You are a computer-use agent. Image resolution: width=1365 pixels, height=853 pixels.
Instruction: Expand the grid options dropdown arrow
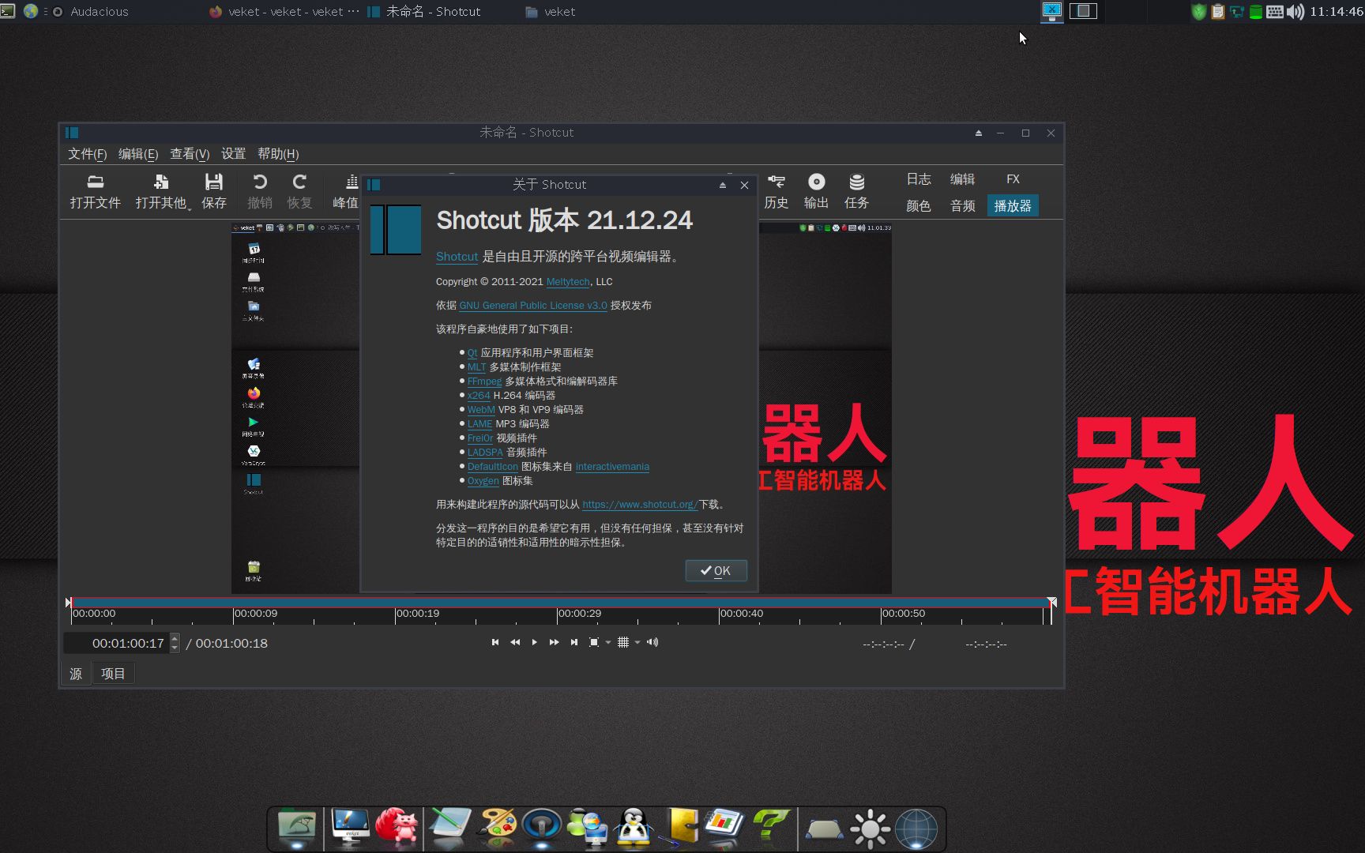click(637, 642)
